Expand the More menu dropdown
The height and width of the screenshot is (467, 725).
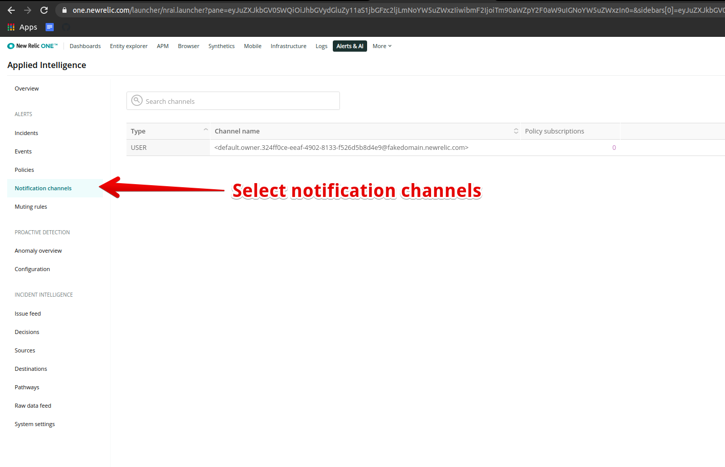[382, 46]
